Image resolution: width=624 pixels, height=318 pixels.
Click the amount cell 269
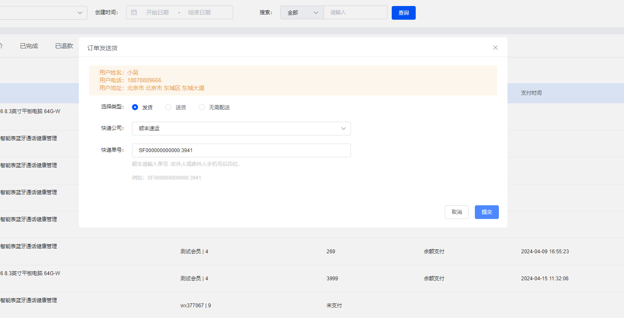331,252
